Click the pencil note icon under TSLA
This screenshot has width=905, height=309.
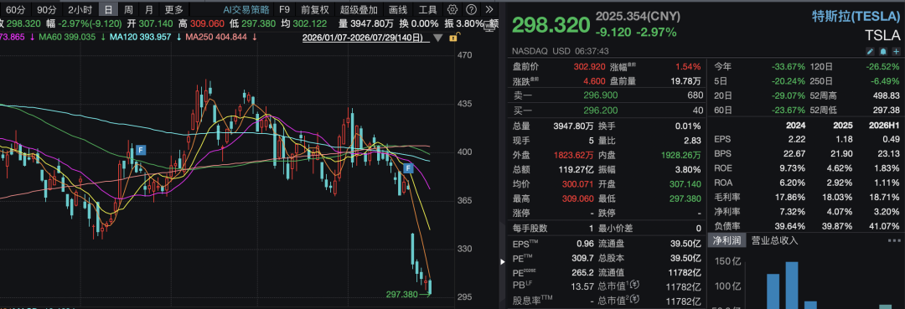pyautogui.click(x=871, y=51)
